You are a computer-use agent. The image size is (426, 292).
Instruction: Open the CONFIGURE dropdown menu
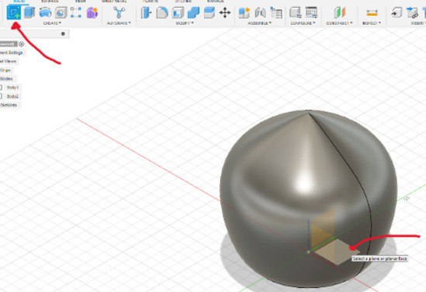[x=303, y=23]
